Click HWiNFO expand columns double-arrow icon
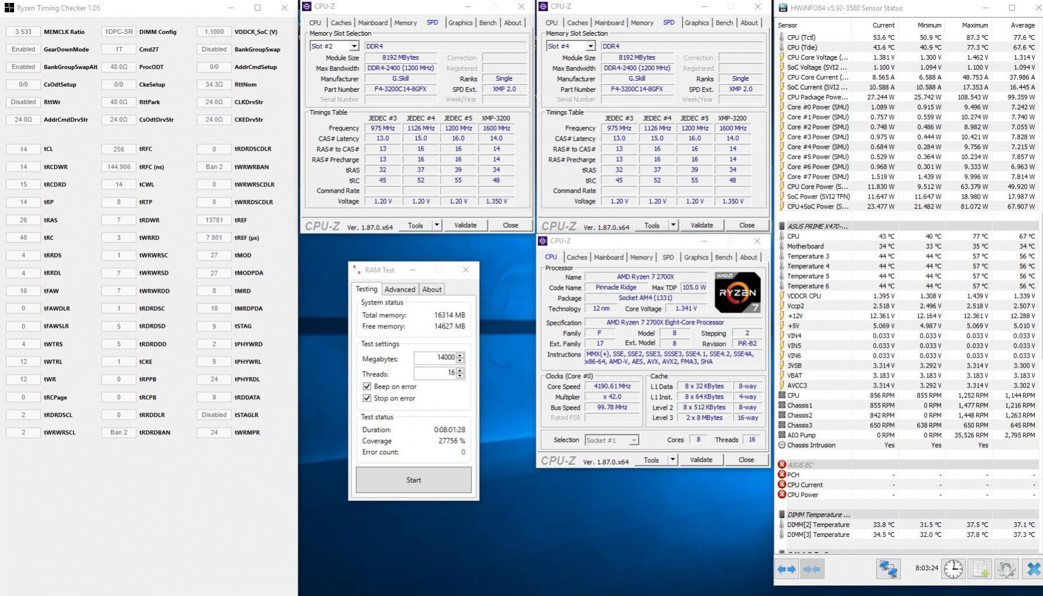The height and width of the screenshot is (596, 1043). click(x=786, y=568)
